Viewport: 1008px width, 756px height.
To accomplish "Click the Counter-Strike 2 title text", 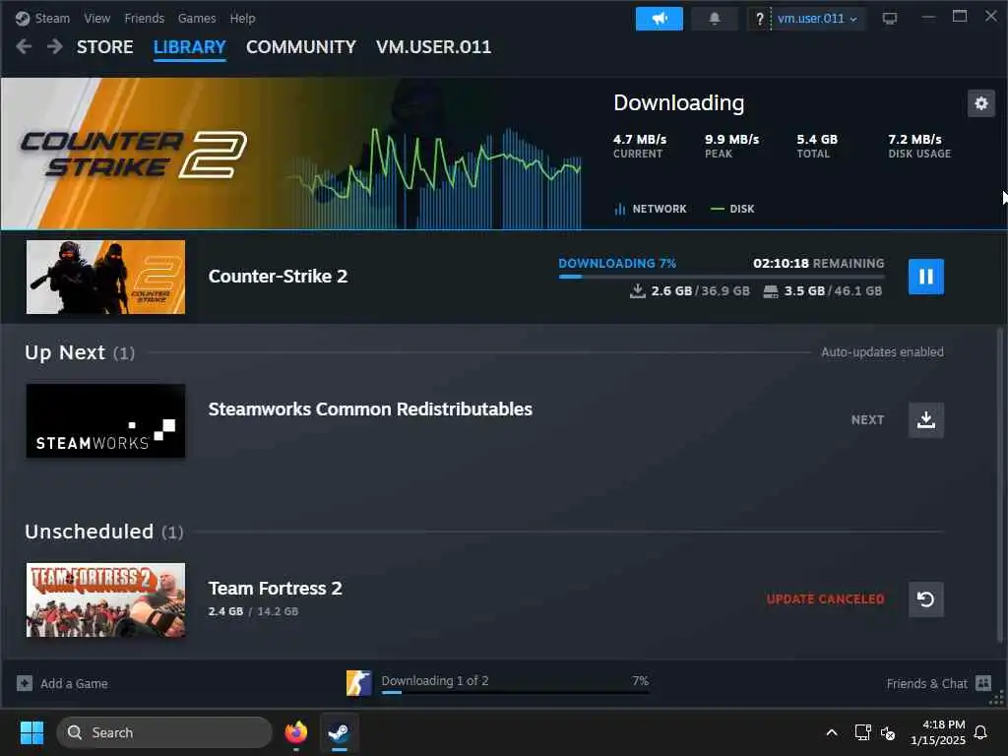I will pyautogui.click(x=278, y=277).
